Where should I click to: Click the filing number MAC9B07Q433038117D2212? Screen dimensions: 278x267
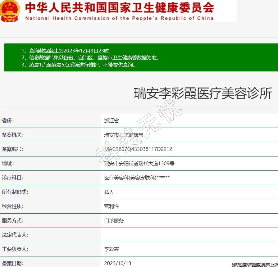(x=138, y=149)
